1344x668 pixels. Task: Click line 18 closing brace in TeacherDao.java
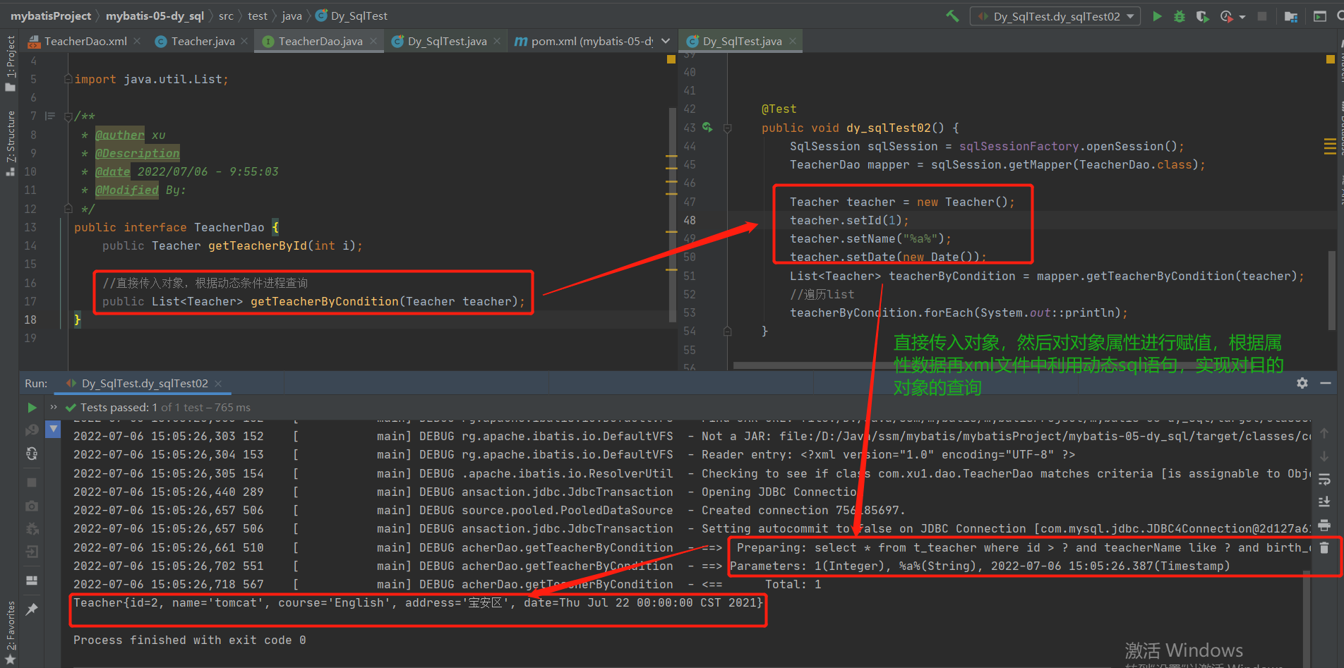[x=78, y=320]
